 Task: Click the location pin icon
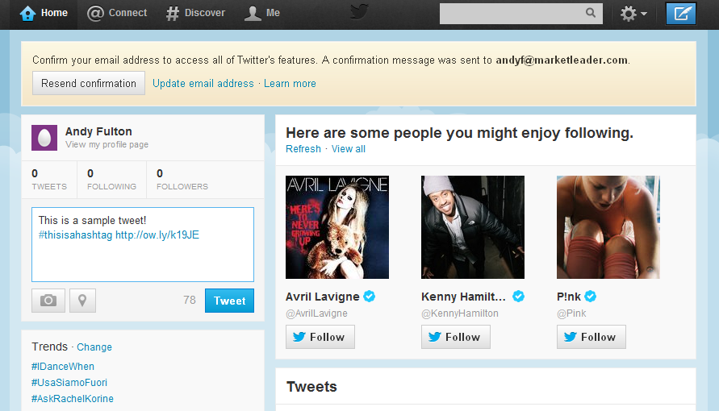pyautogui.click(x=82, y=301)
